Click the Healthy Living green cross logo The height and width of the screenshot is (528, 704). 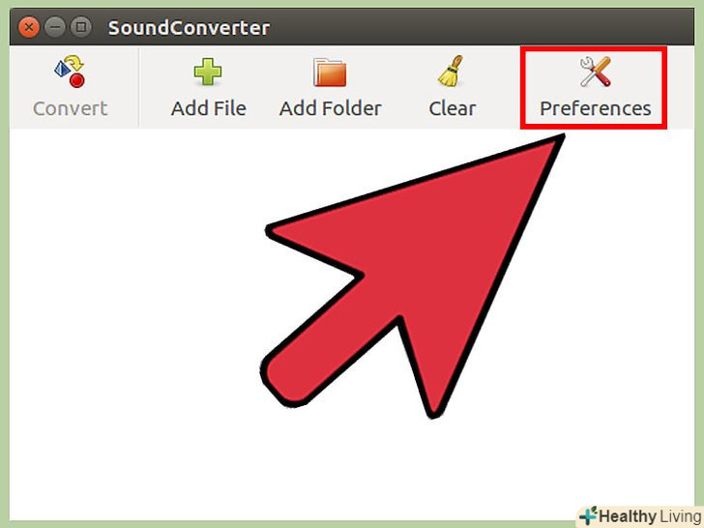pos(588,515)
